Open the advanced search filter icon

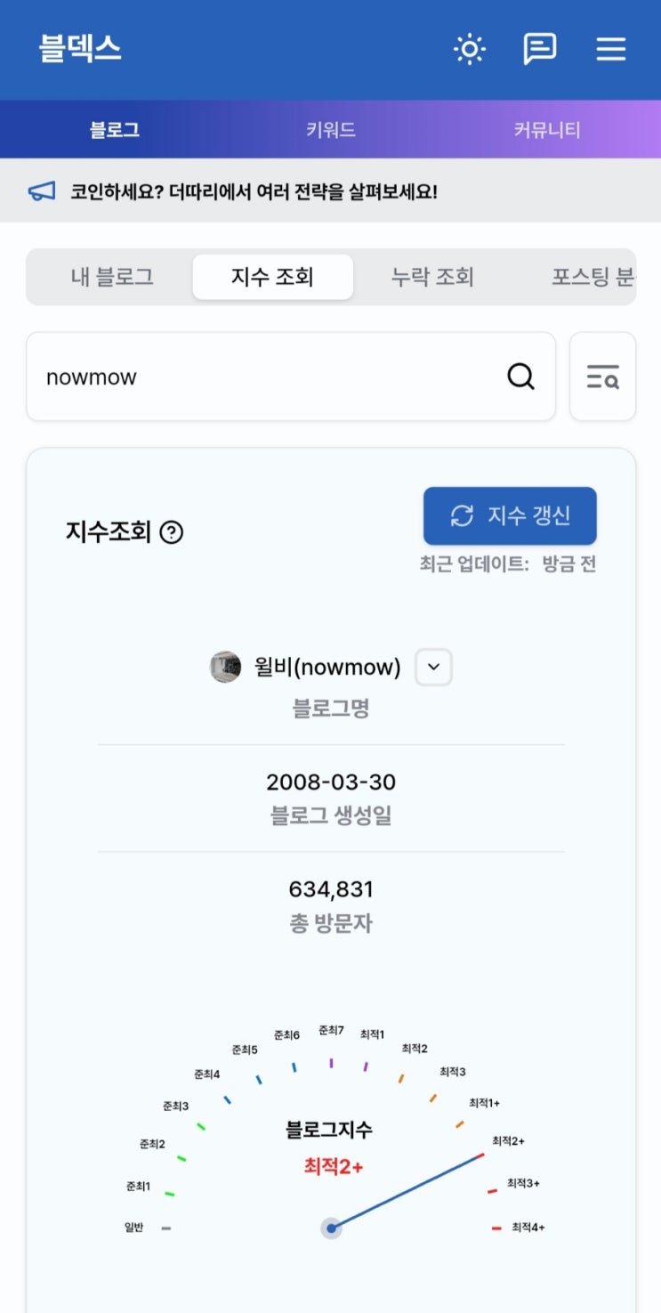click(603, 377)
